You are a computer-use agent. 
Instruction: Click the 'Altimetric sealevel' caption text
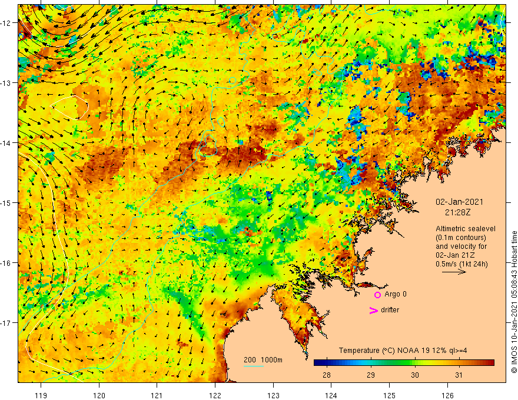466,229
